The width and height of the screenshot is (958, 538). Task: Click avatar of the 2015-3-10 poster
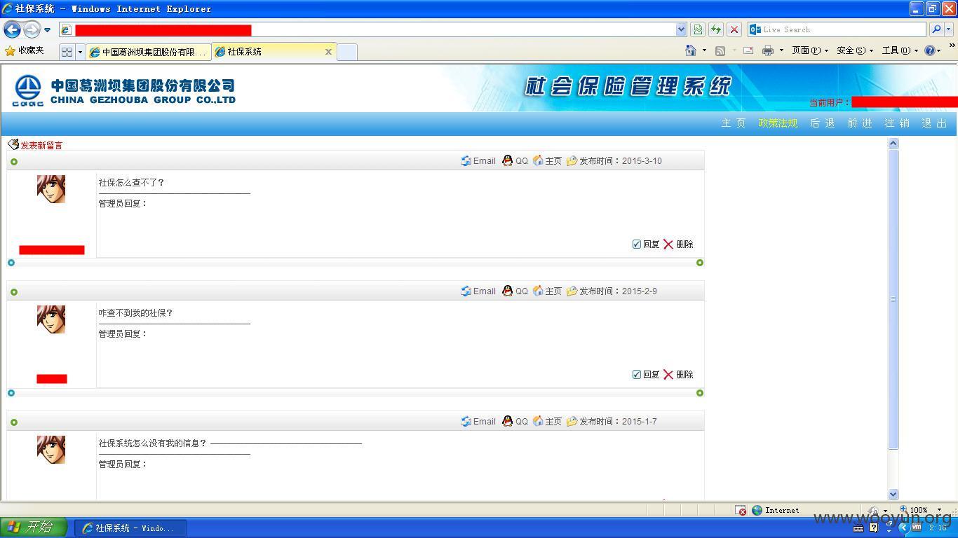(x=51, y=189)
